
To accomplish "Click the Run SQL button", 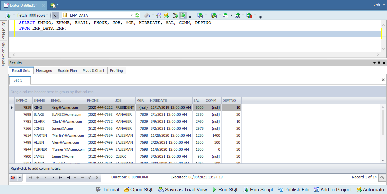I will point(225,190).
